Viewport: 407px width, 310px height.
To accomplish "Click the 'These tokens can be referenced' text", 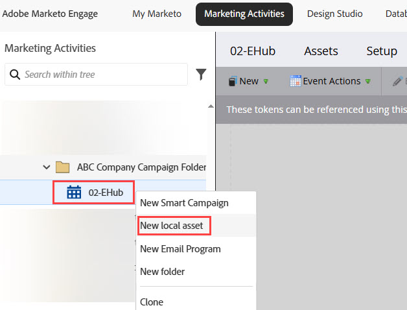I will pyautogui.click(x=316, y=110).
